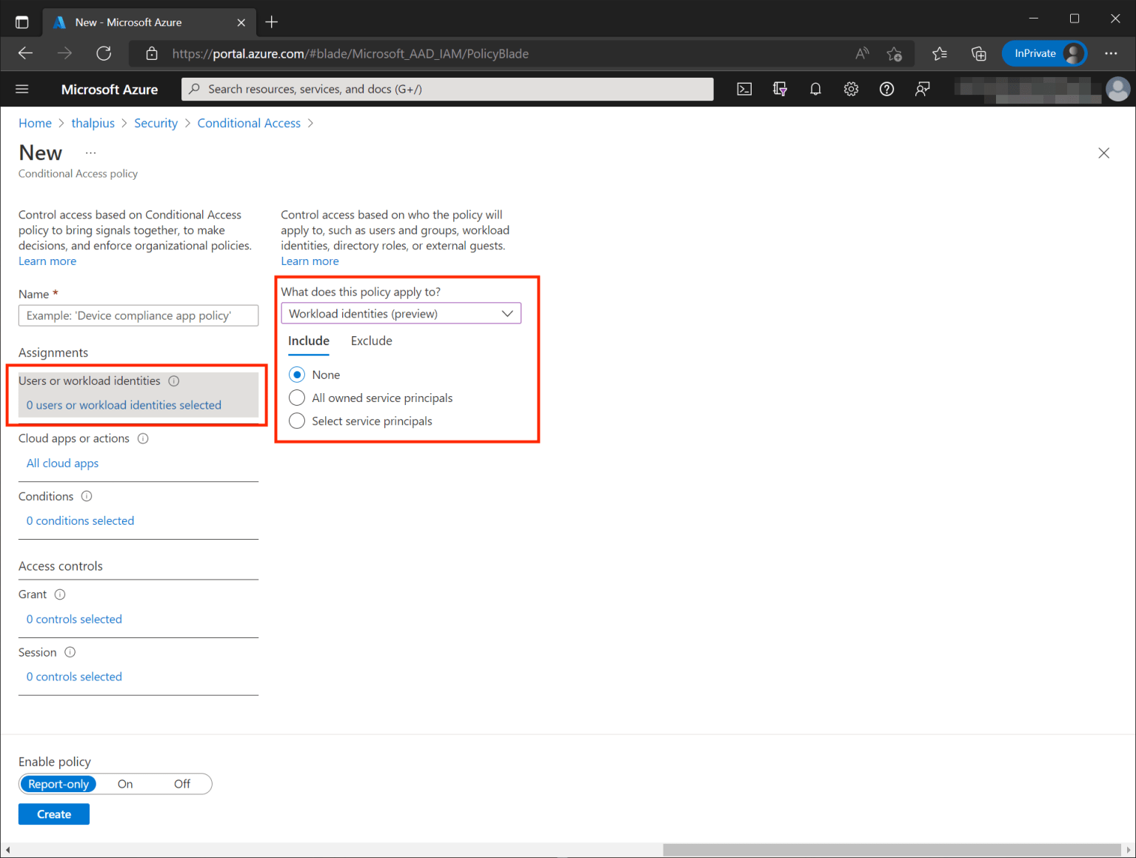Choose Select service principals option

297,420
